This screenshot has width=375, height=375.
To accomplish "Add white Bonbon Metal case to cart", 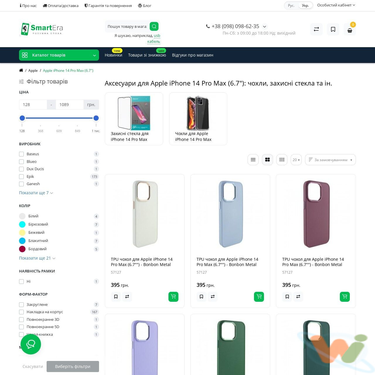I will click(x=173, y=296).
